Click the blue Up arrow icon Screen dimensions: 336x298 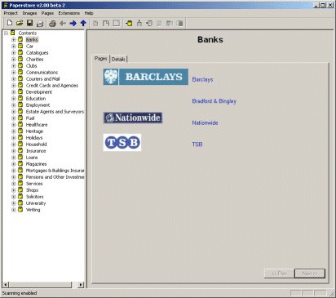tap(83, 24)
